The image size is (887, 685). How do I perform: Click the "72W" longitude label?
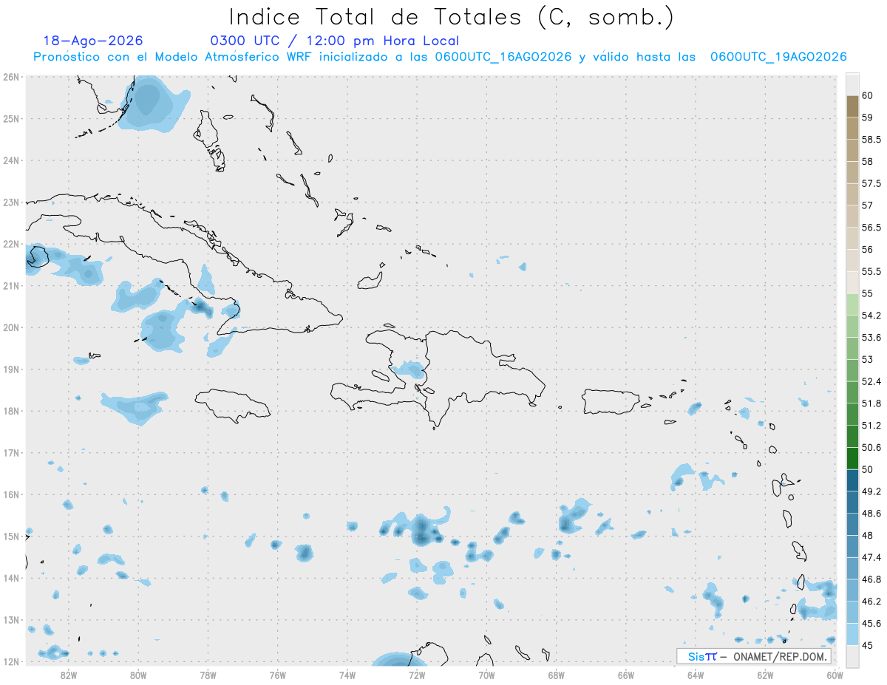click(417, 675)
